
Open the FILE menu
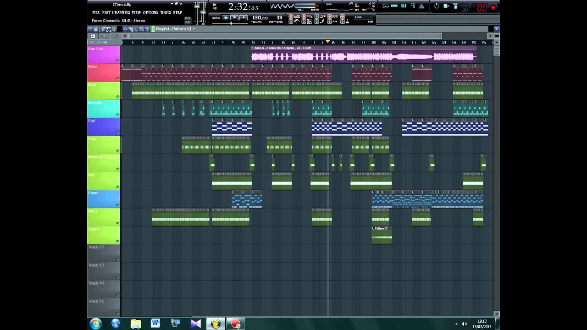pyautogui.click(x=96, y=12)
